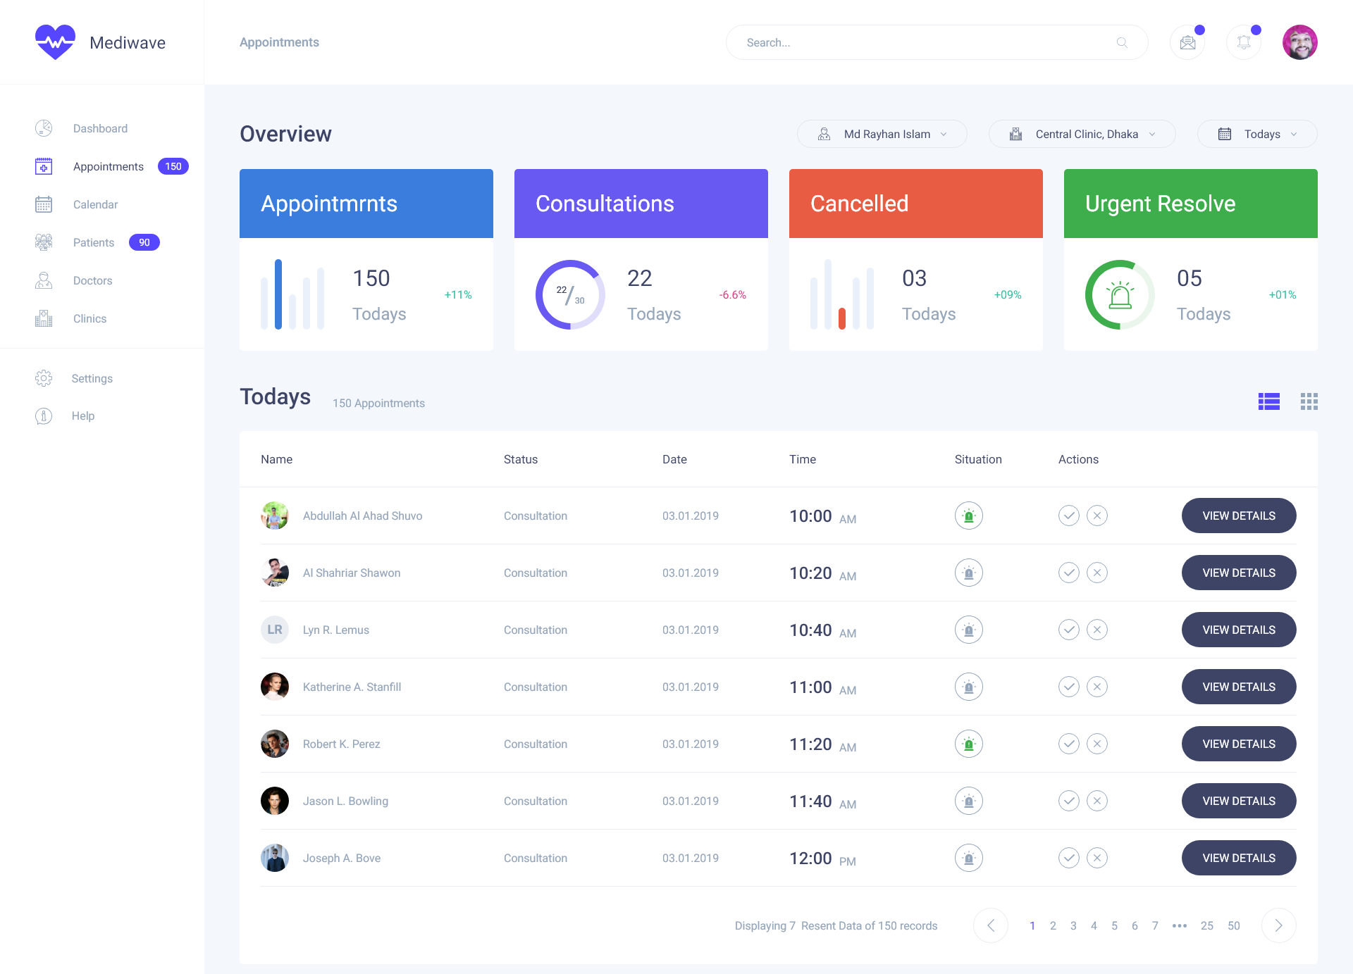Click situation alarm icon for Robert K. Perez
This screenshot has height=974, width=1353.
(969, 744)
